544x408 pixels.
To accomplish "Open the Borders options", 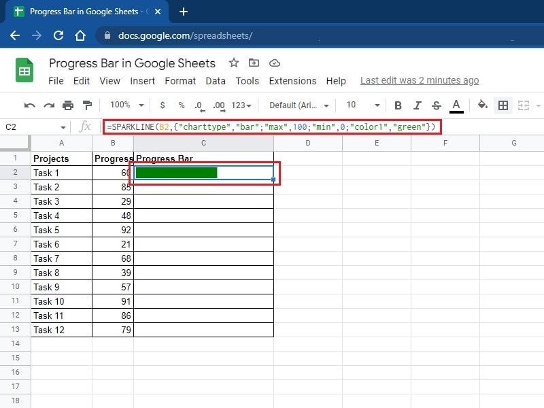I will pyautogui.click(x=502, y=106).
